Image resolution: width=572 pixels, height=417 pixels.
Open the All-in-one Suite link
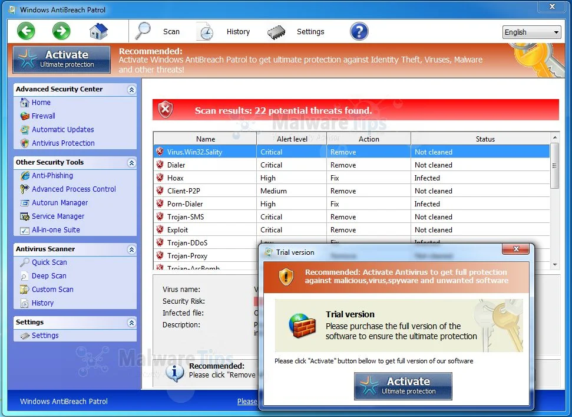56,230
